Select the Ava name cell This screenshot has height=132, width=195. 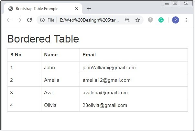60,93
